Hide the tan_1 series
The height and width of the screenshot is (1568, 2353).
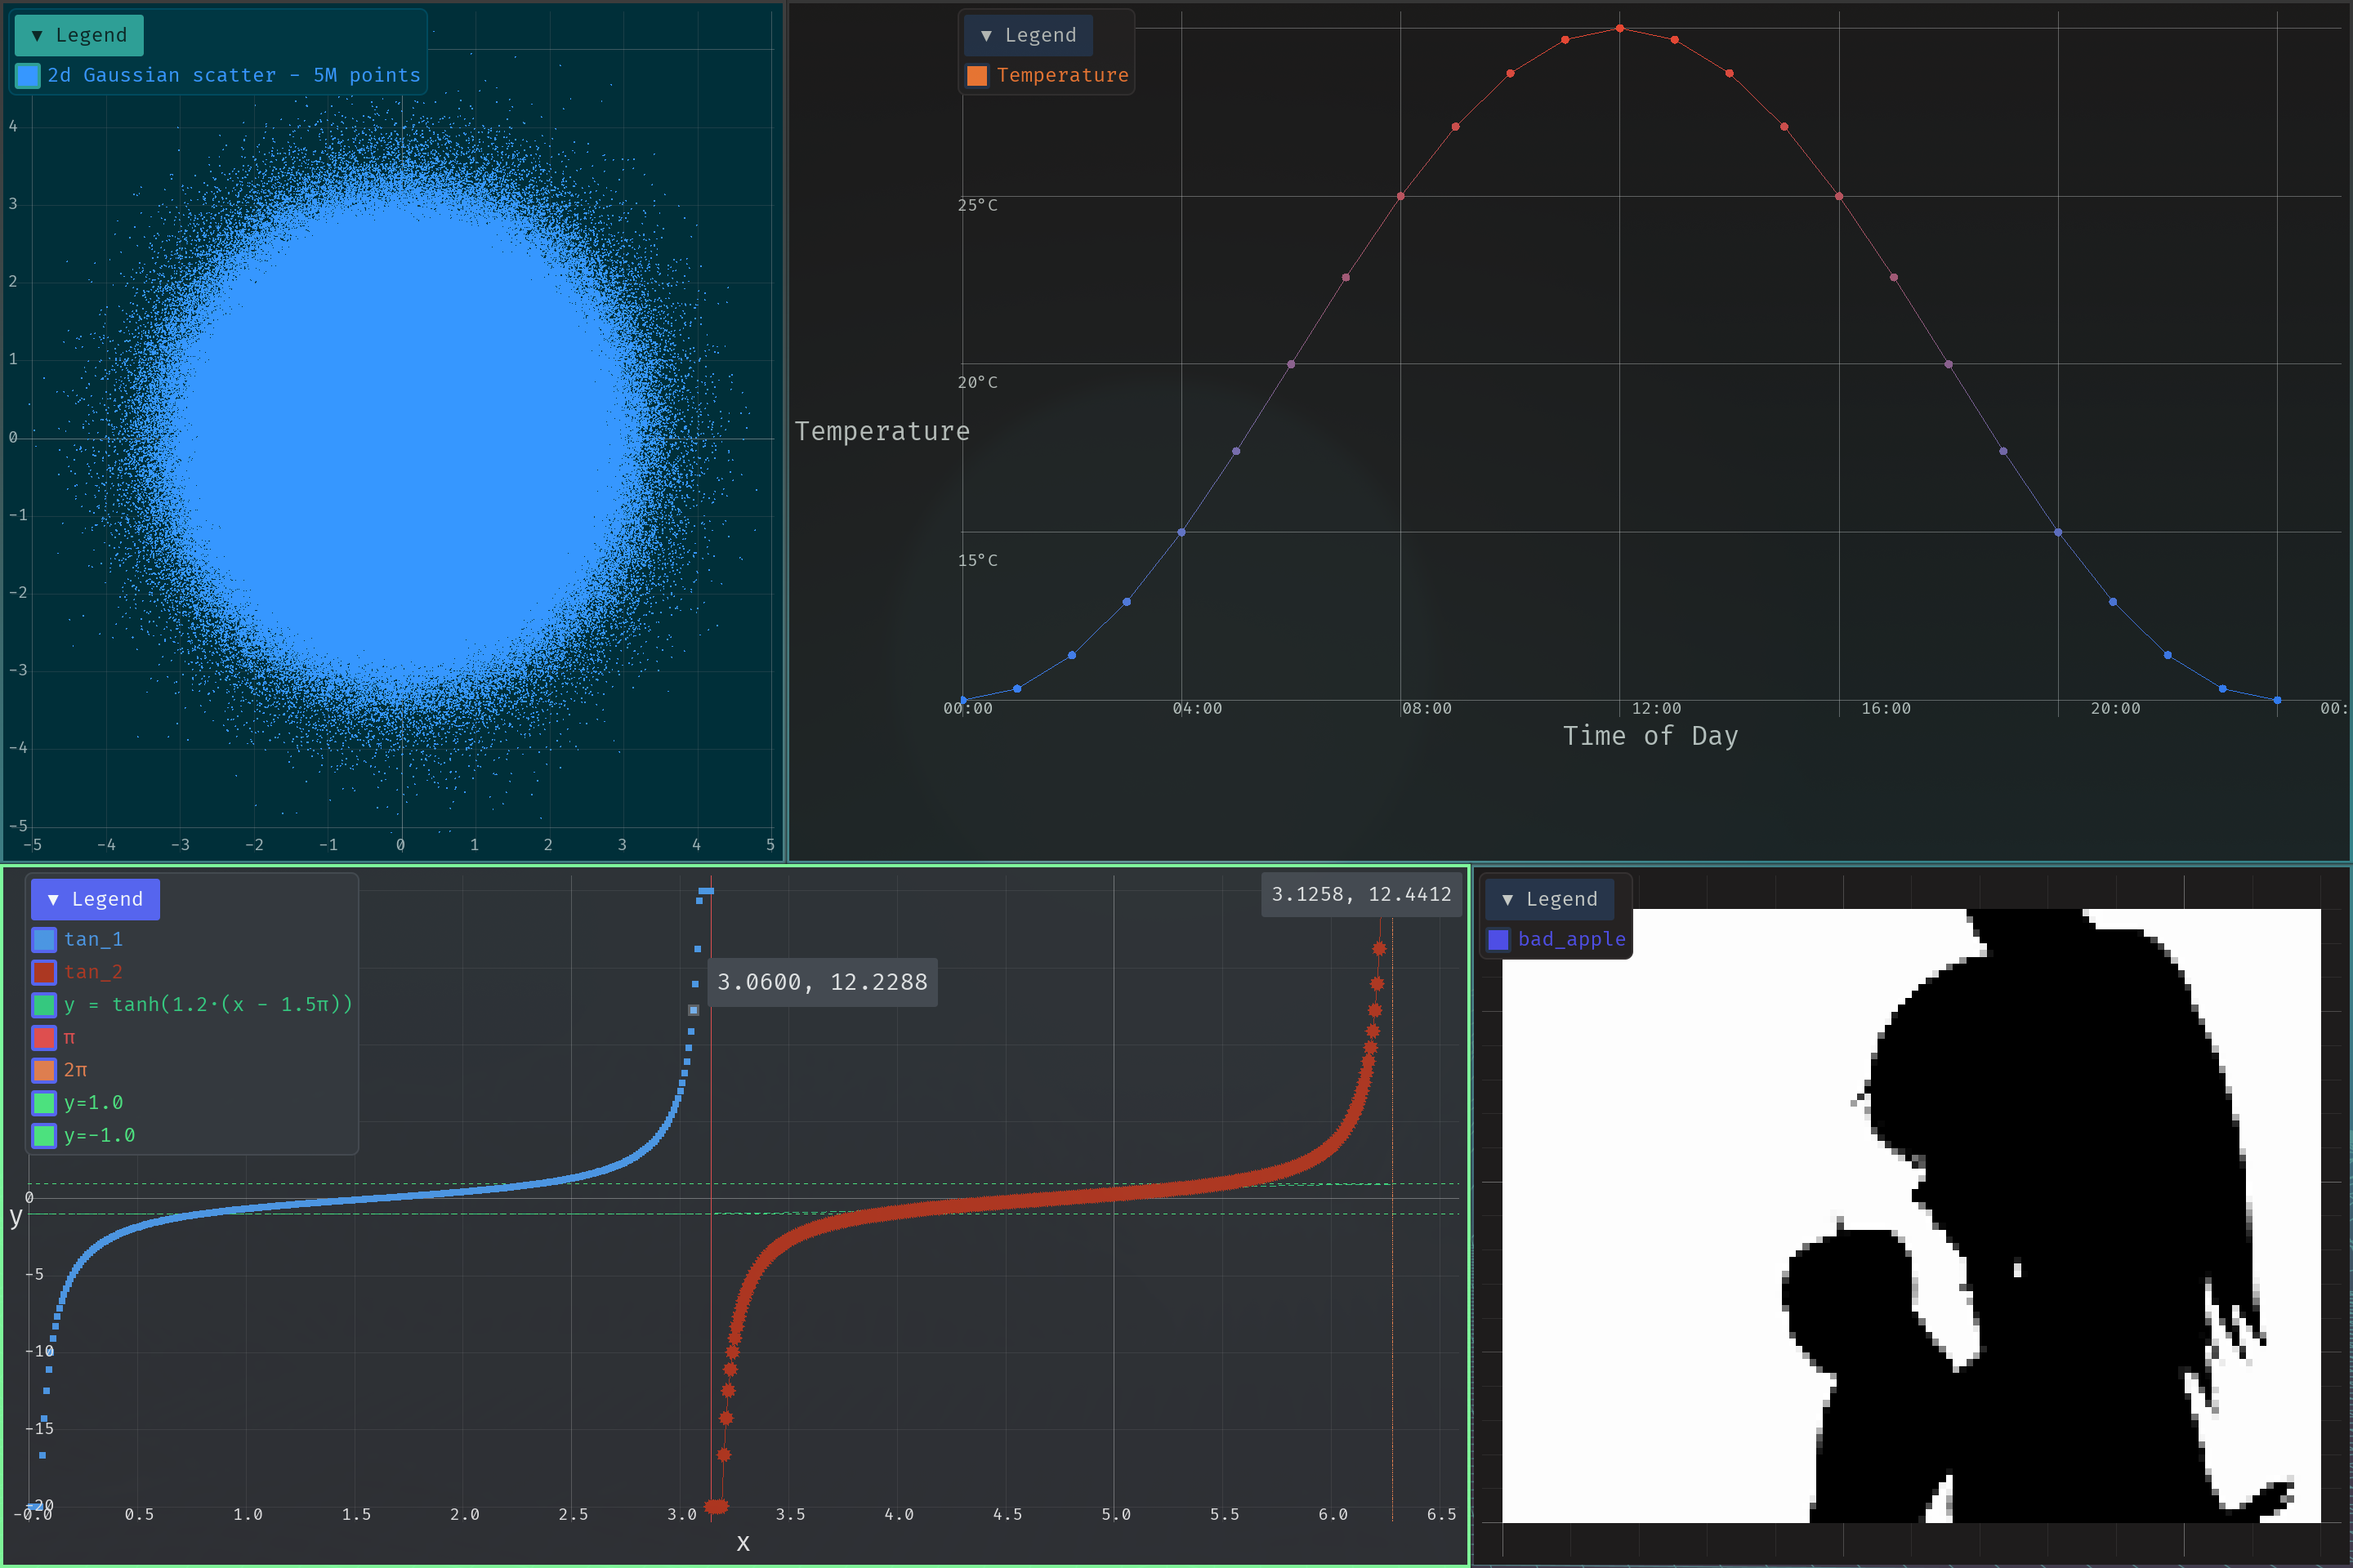point(44,940)
